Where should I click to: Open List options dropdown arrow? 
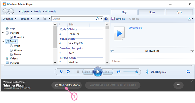(192, 19)
